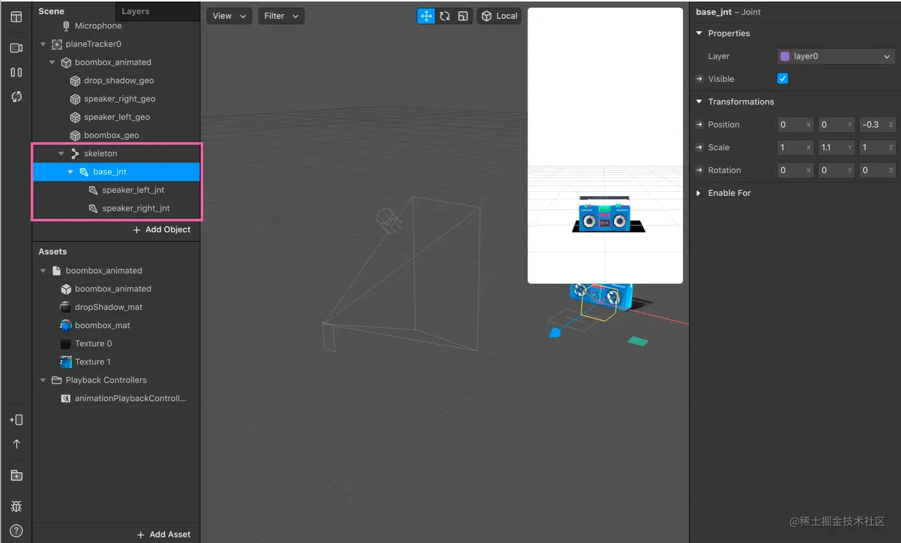Collapse the Transformations section
This screenshot has height=543, width=901.
[699, 102]
